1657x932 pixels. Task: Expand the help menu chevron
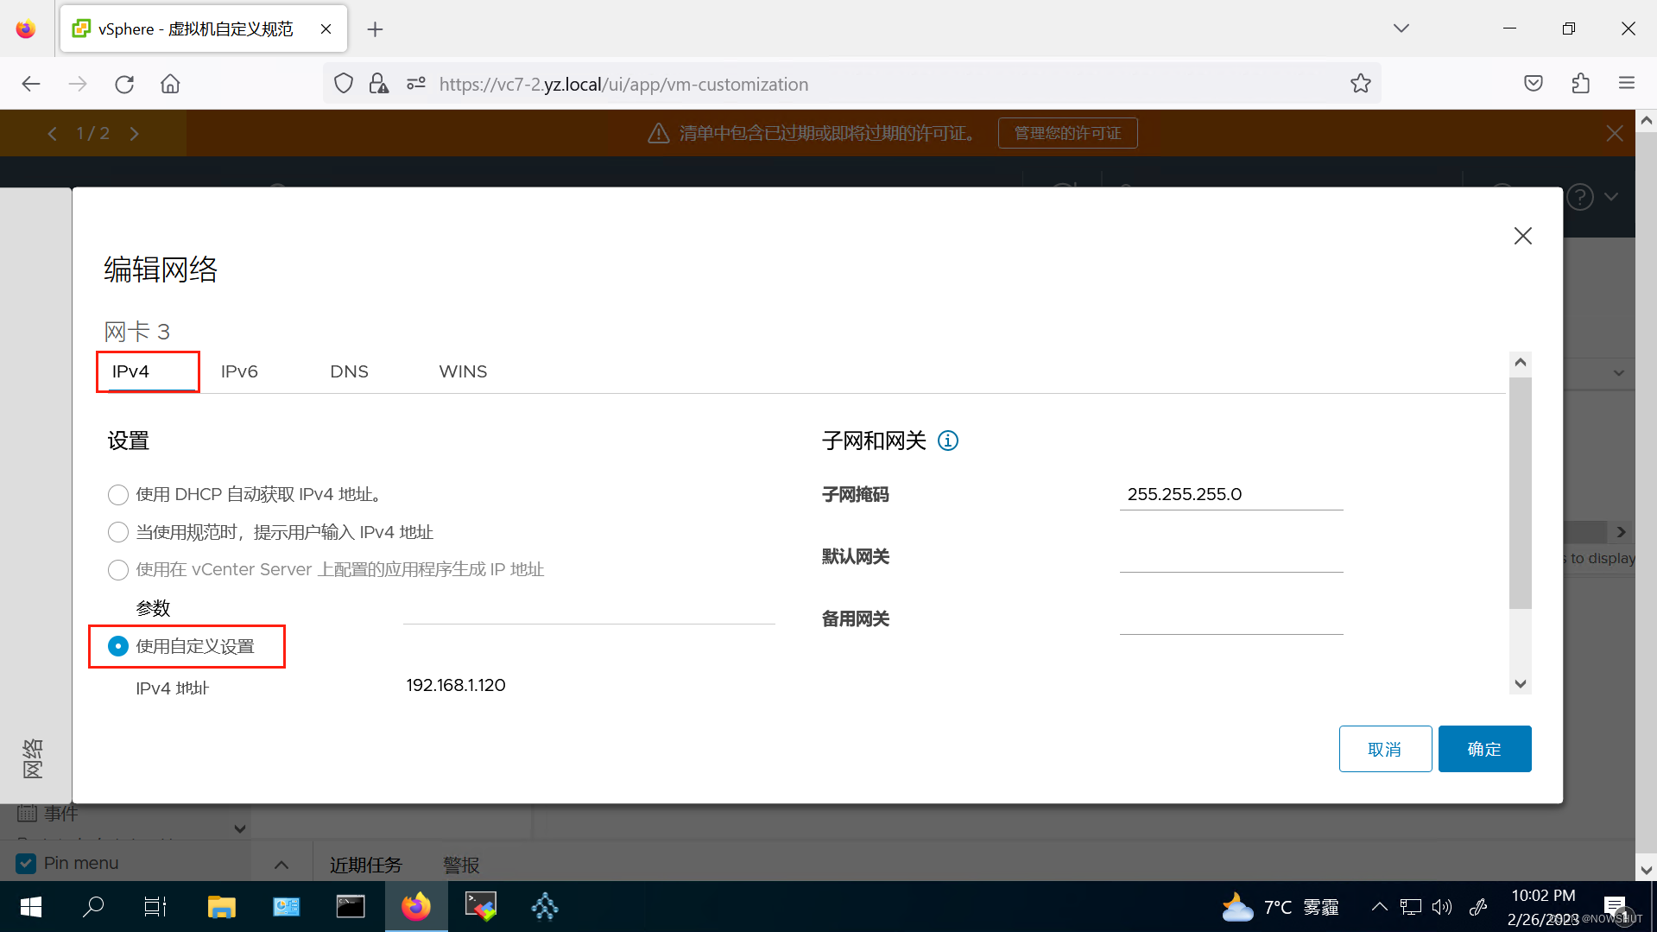click(x=1611, y=197)
